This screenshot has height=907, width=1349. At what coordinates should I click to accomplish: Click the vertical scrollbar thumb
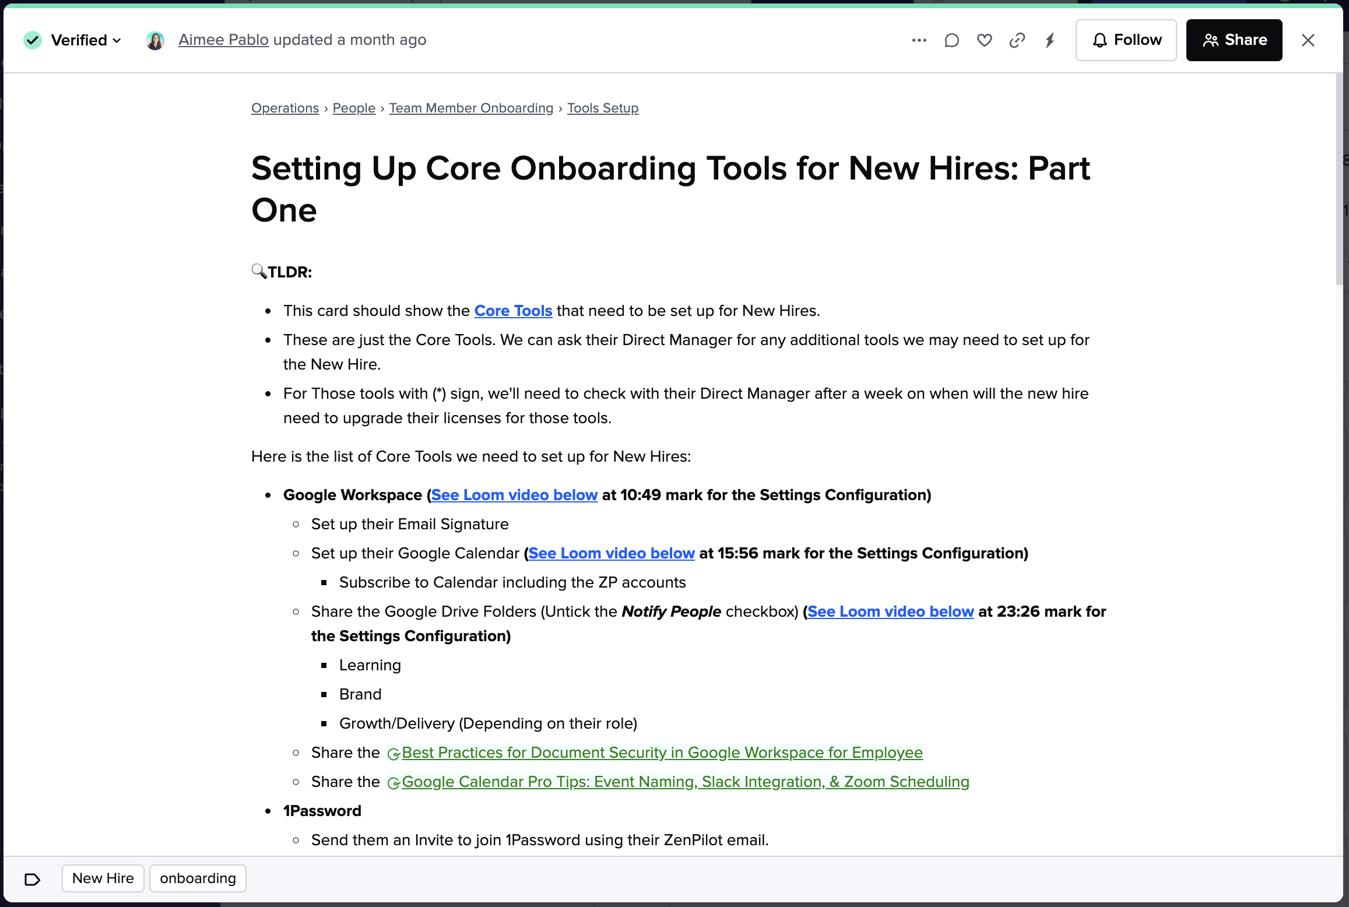pyautogui.click(x=1340, y=179)
